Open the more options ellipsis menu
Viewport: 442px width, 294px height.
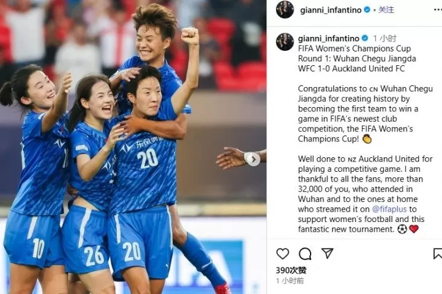pyautogui.click(x=438, y=10)
